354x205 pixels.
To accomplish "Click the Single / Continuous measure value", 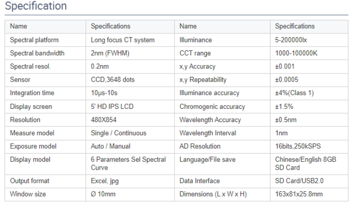I will [x=118, y=133].
